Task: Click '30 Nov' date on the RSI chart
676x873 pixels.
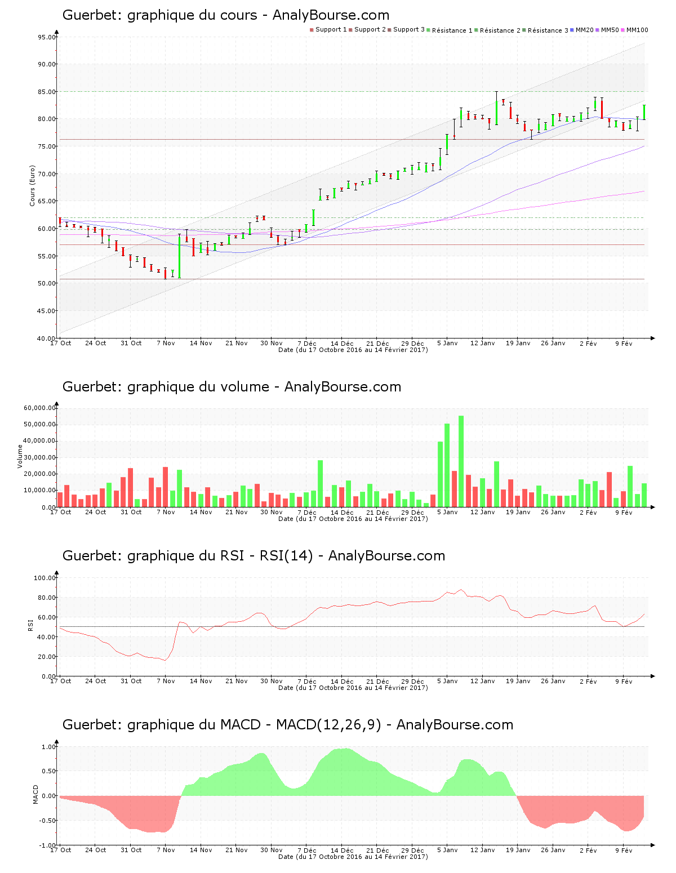Action: [x=272, y=681]
